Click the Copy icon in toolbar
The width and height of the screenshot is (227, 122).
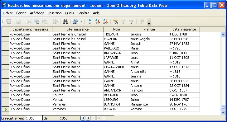coord(37,21)
